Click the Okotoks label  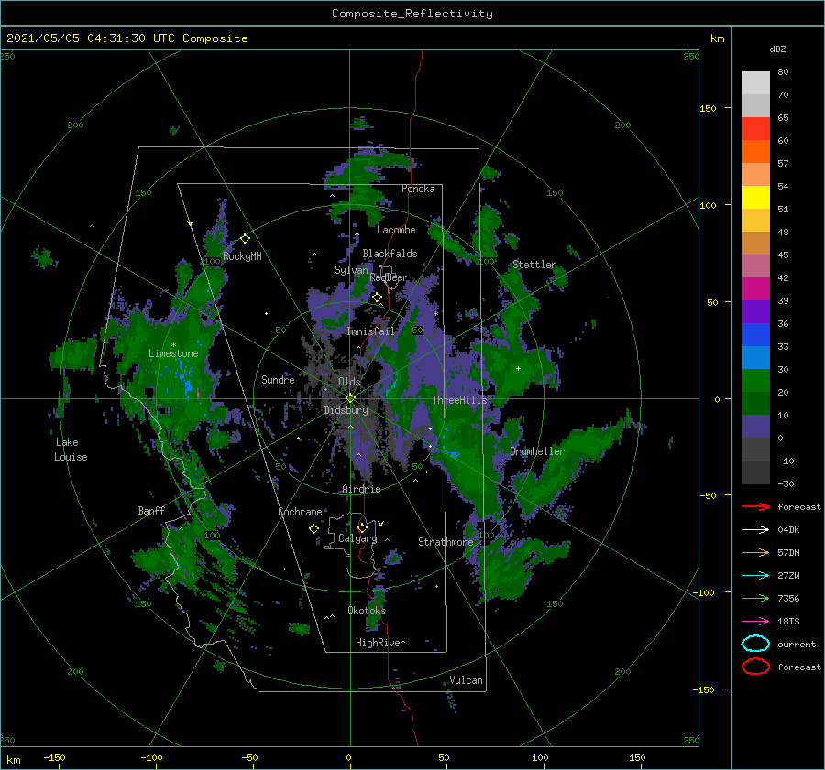(367, 610)
